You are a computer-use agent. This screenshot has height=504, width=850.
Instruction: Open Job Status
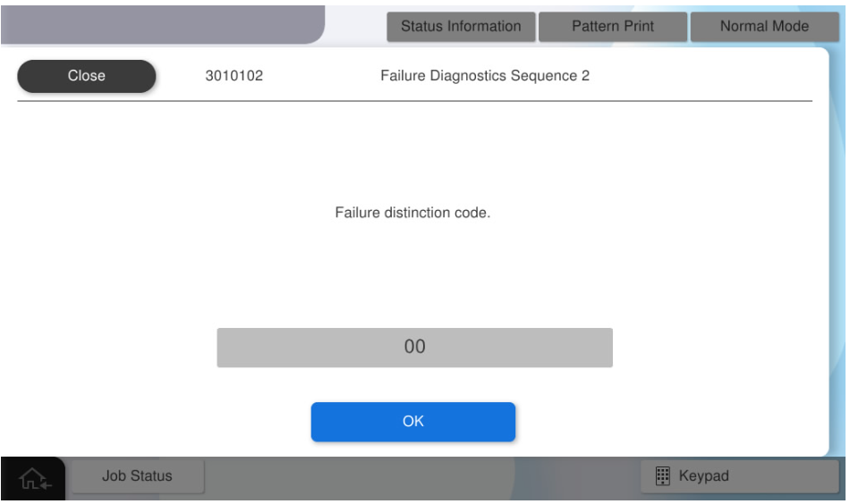coord(137,476)
